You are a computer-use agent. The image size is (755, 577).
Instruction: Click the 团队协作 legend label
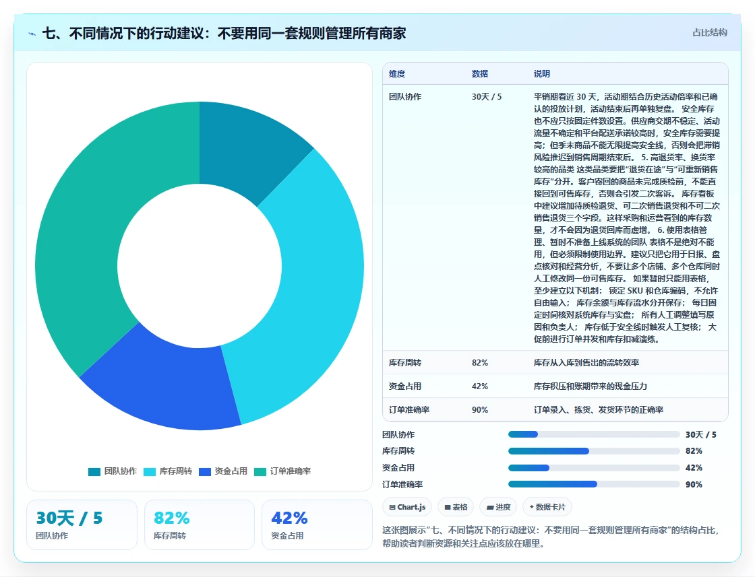(121, 471)
